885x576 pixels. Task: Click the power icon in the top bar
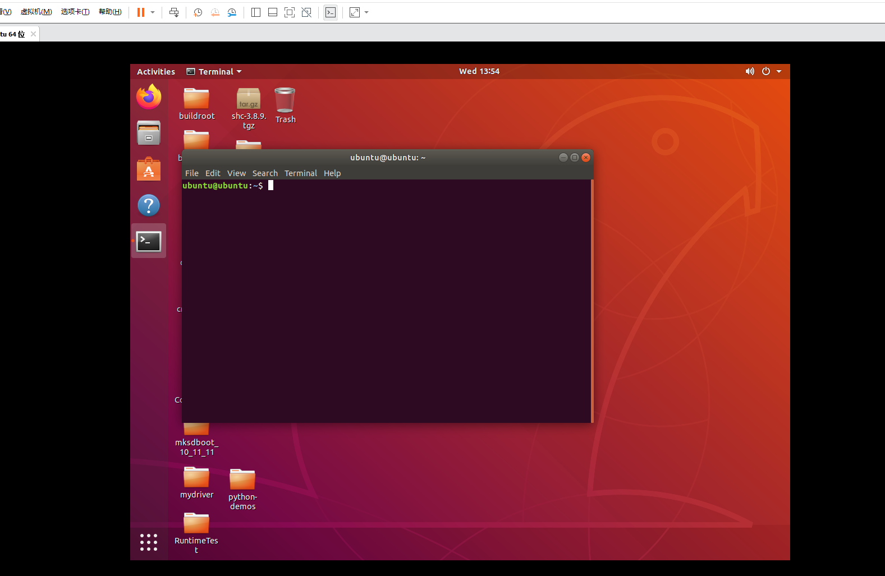coord(766,71)
